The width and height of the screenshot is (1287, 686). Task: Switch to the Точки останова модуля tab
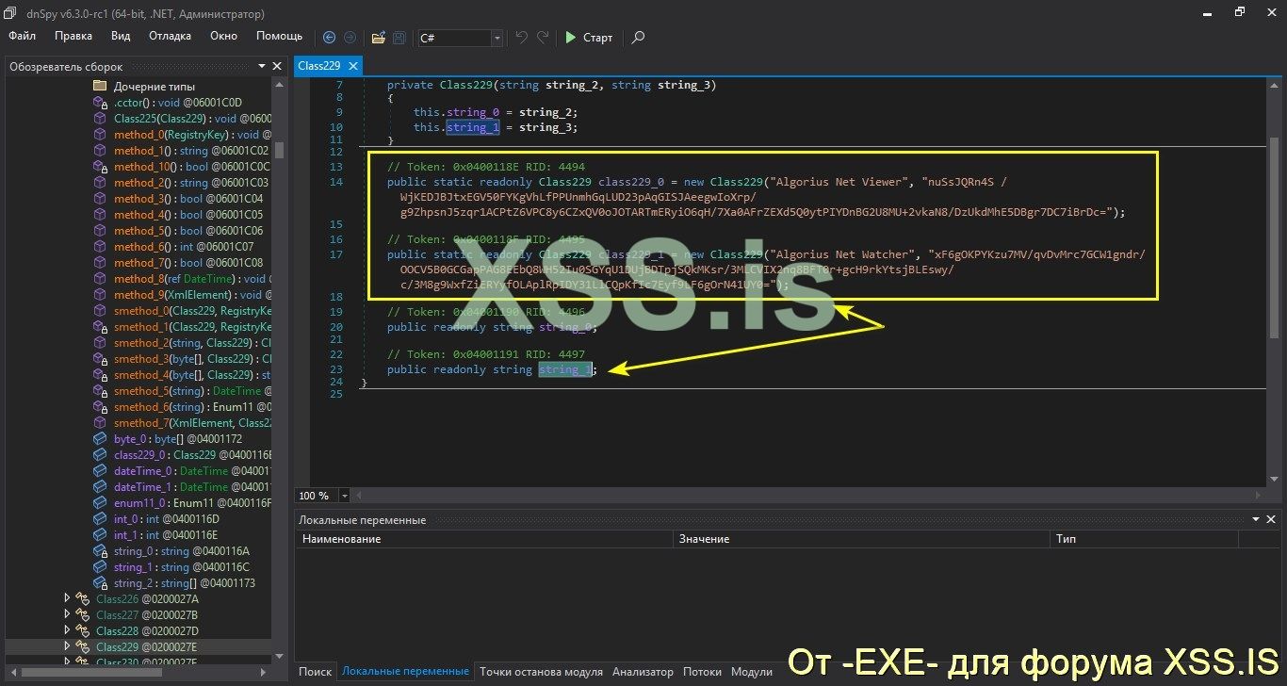(540, 672)
